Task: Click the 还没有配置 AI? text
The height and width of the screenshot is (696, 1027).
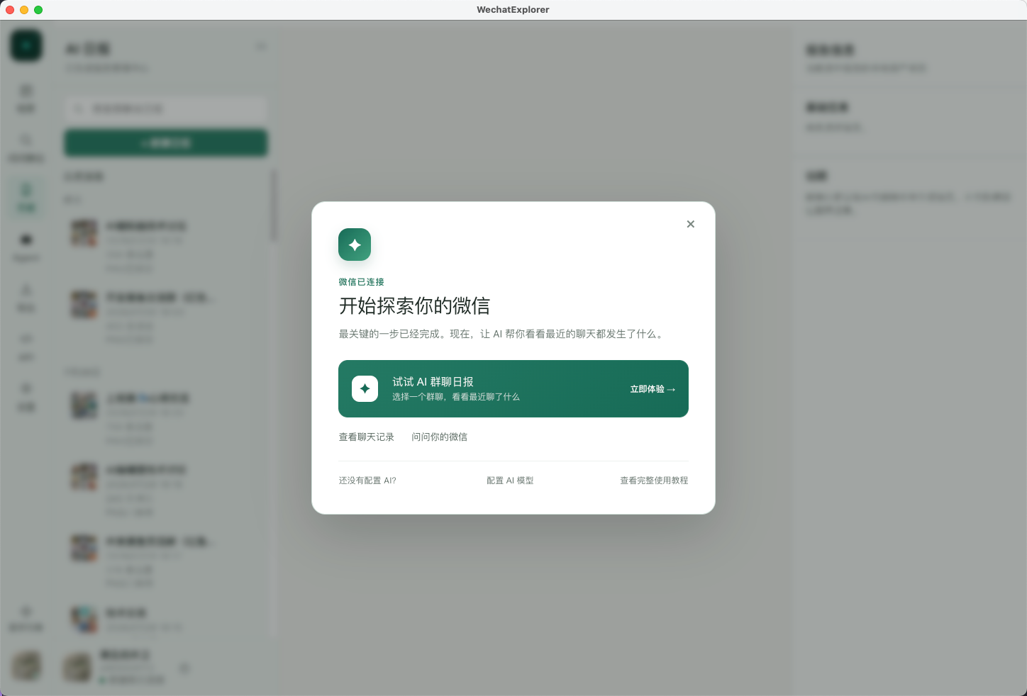Action: coord(367,481)
